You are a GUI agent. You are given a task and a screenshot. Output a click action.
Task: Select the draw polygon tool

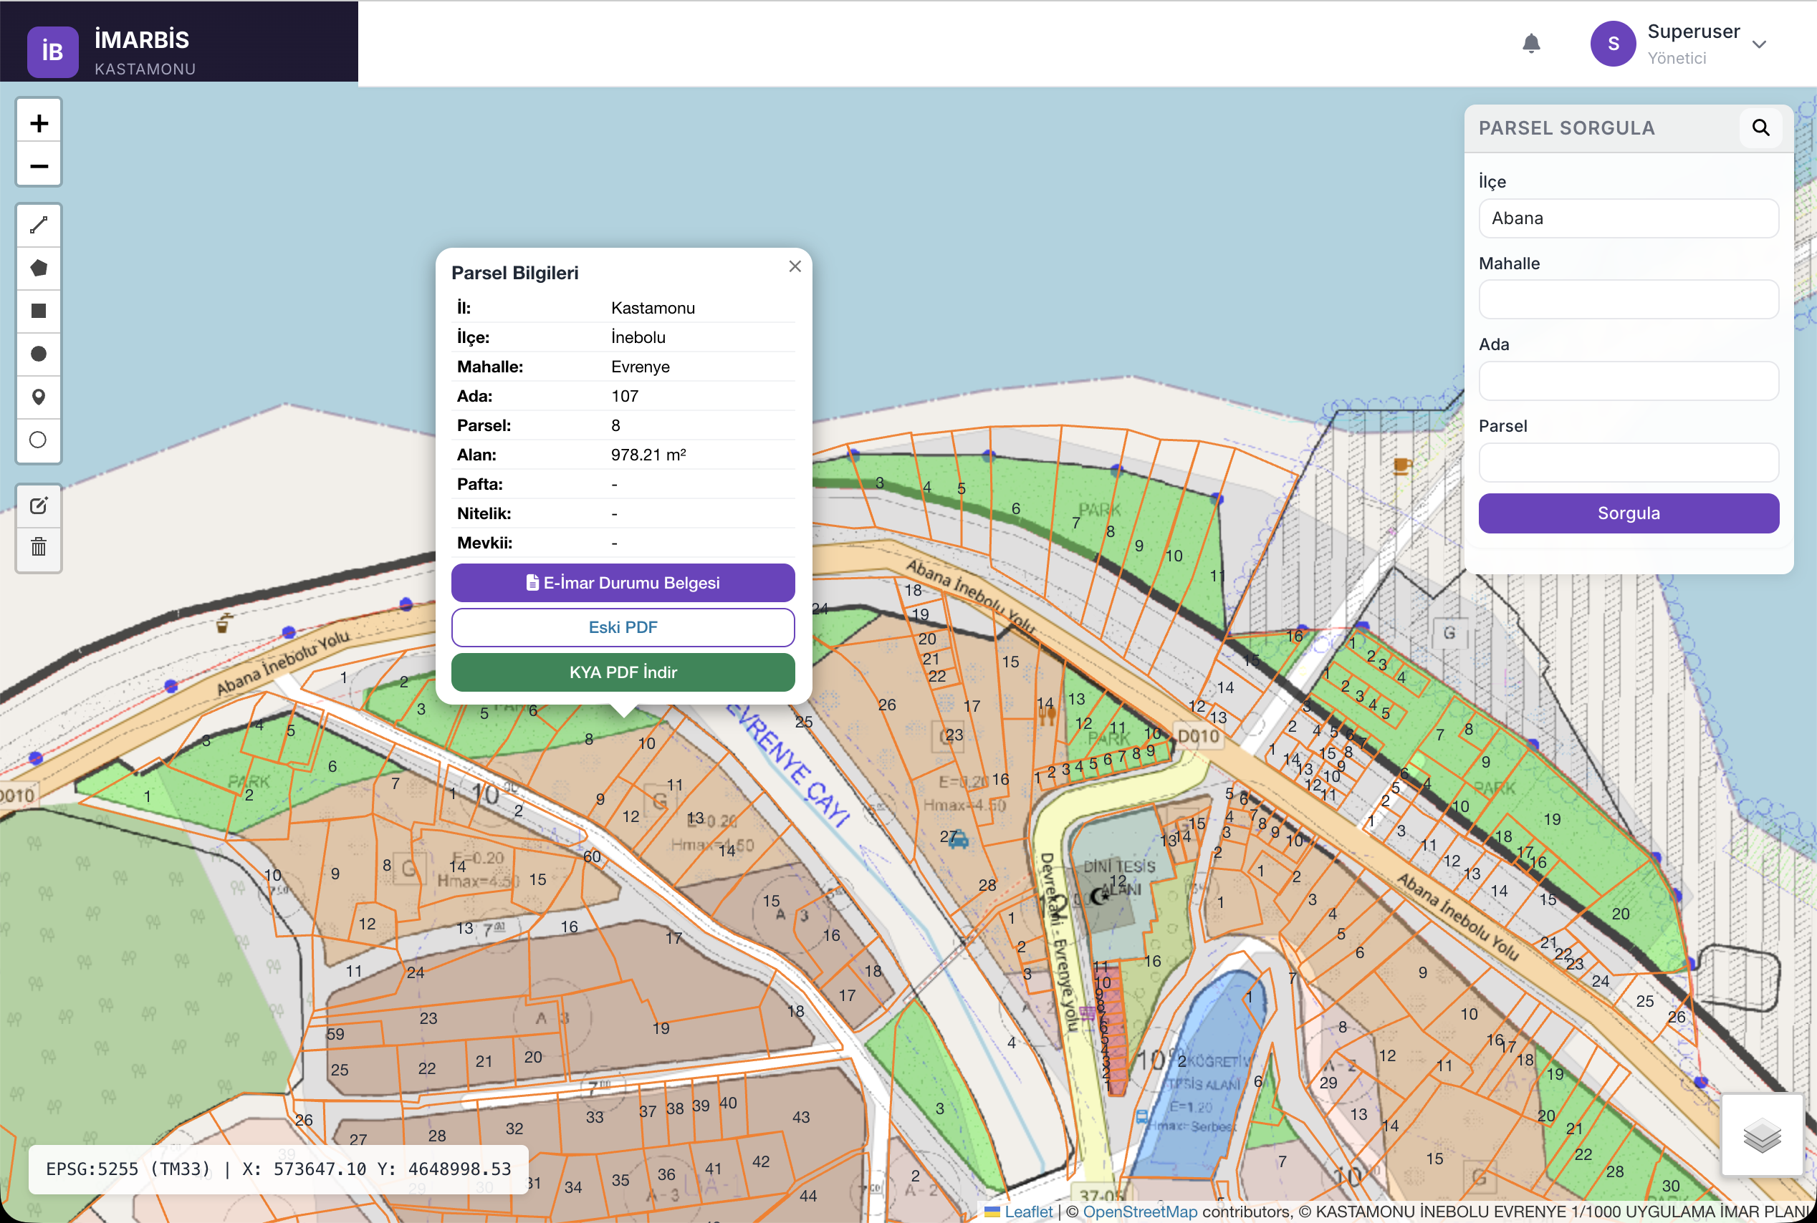pyautogui.click(x=39, y=269)
